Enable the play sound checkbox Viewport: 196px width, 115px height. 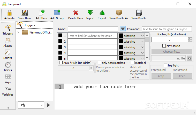tap(164, 46)
